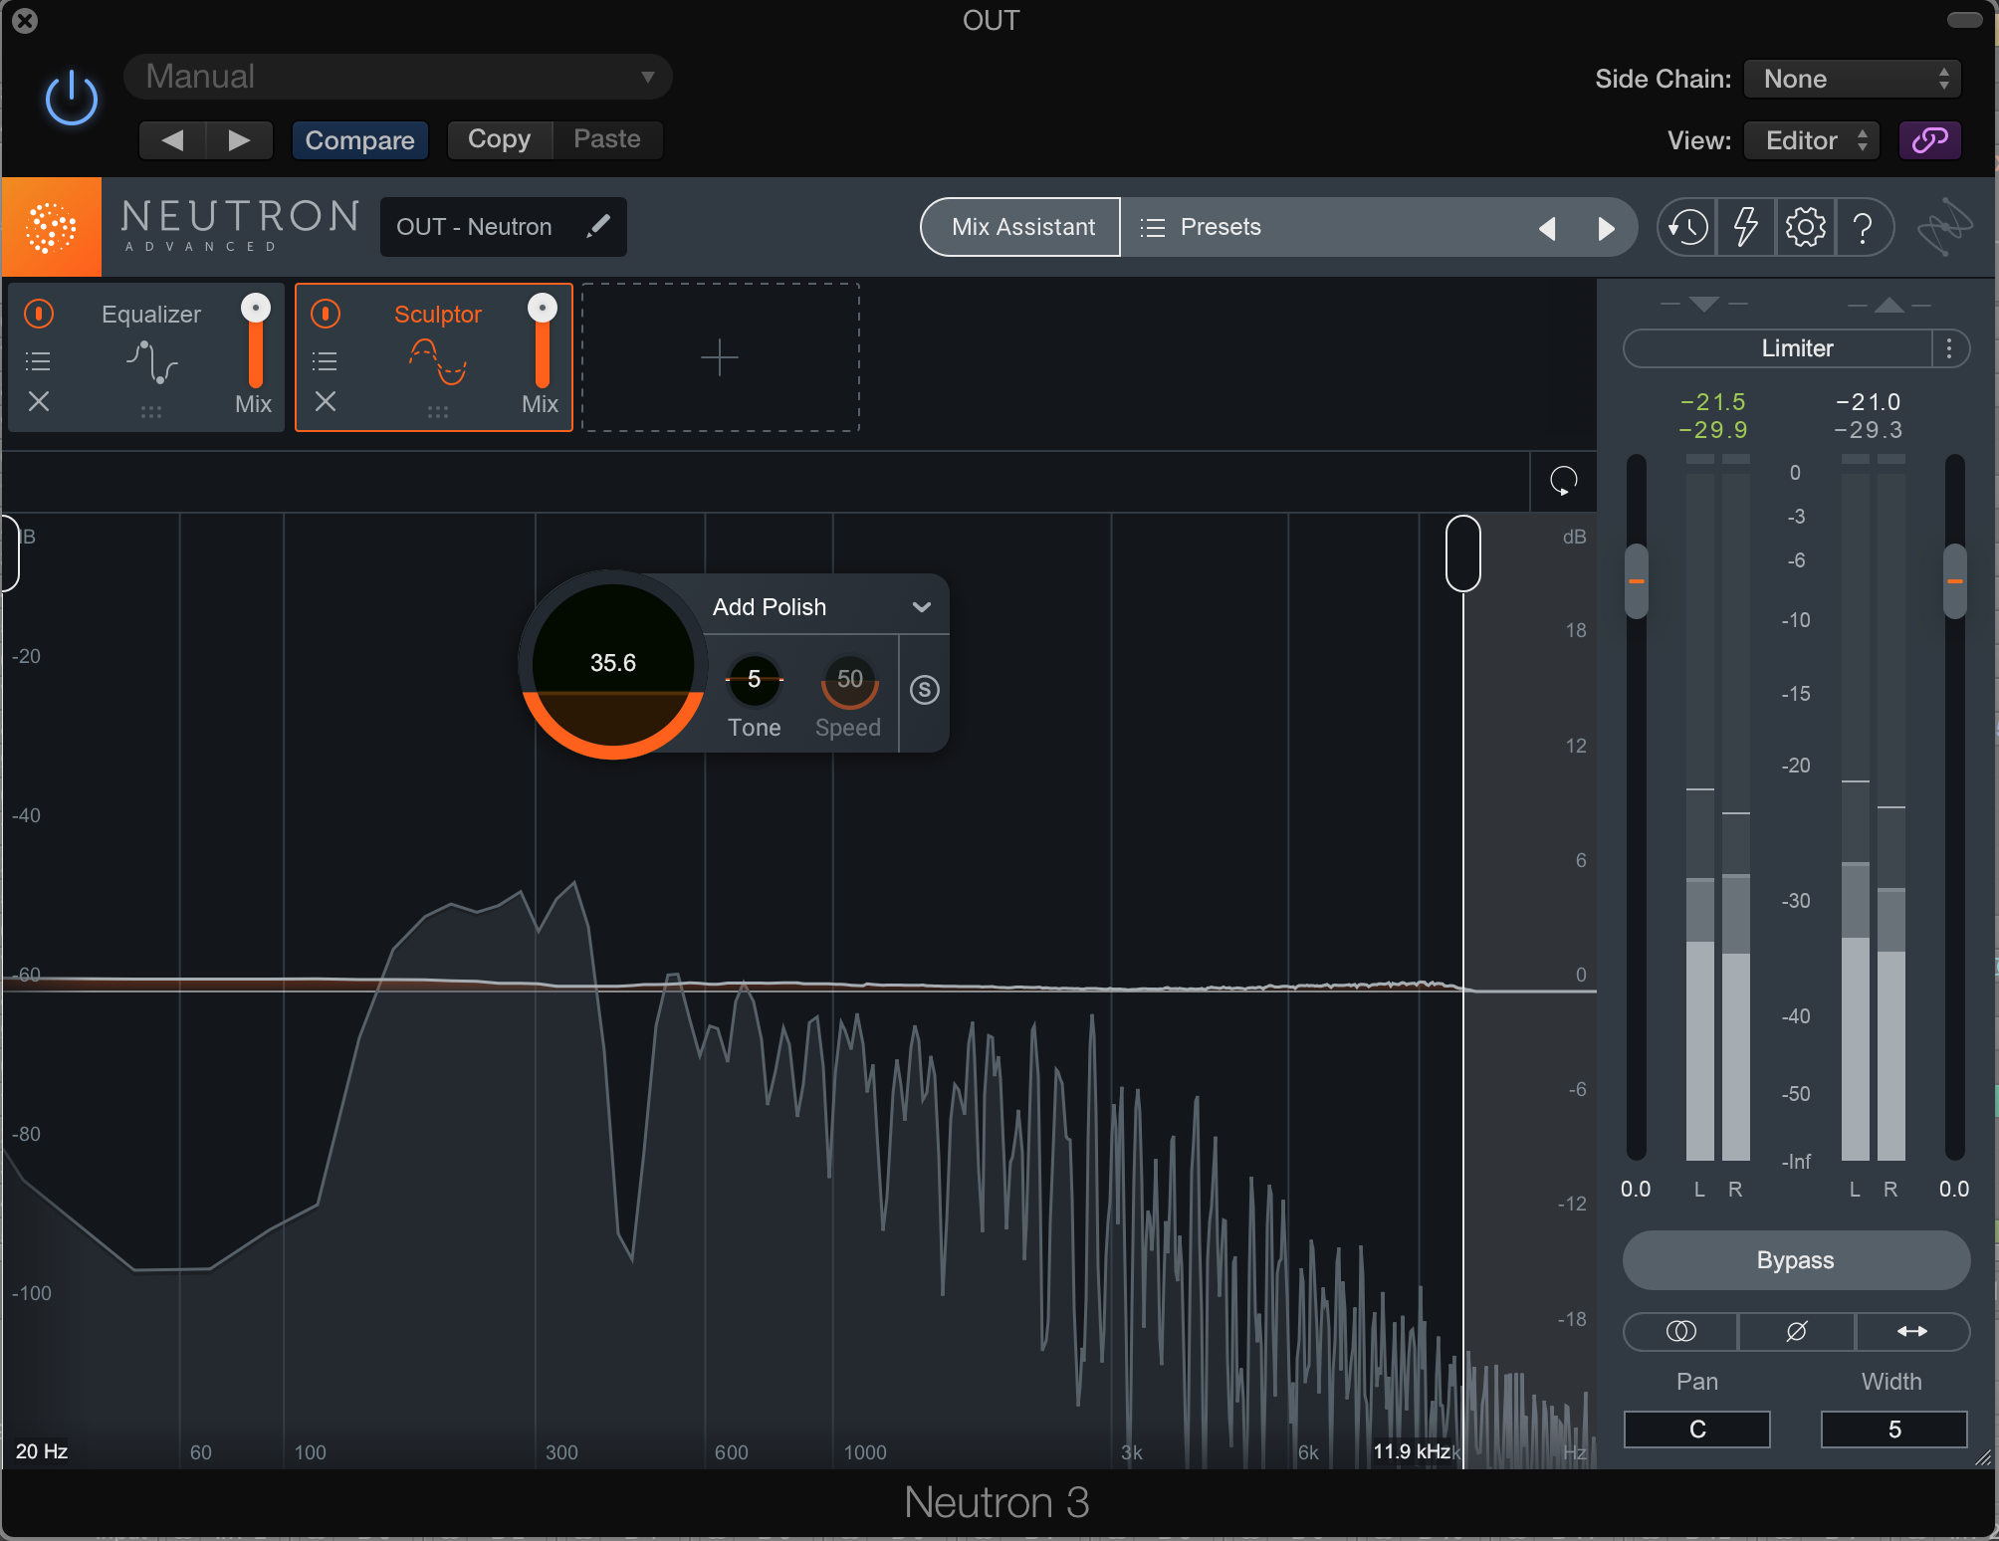
Task: Close the OUT plugin window
Action: tap(25, 20)
